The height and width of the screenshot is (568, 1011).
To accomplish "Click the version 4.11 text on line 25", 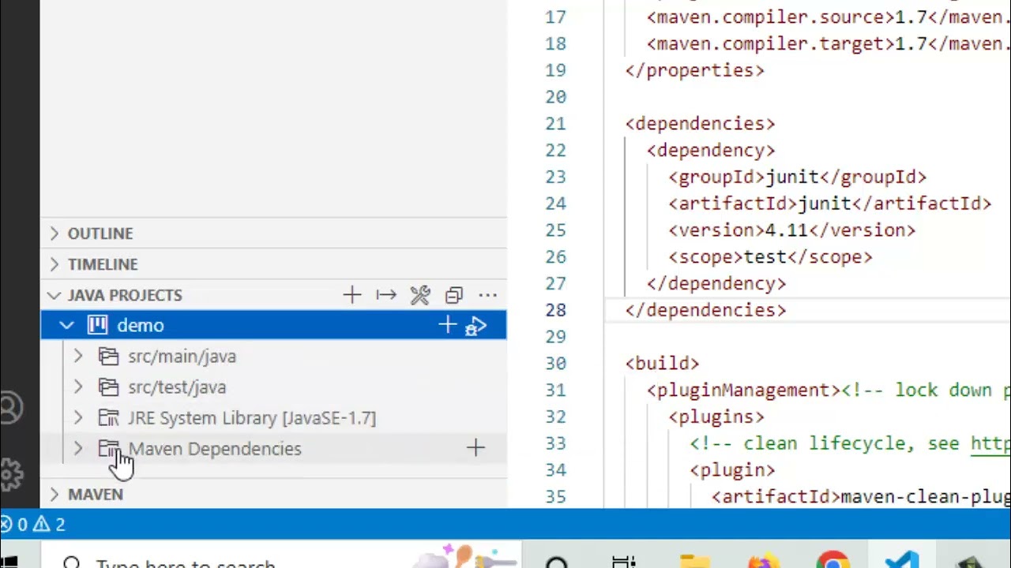I will tap(787, 230).
